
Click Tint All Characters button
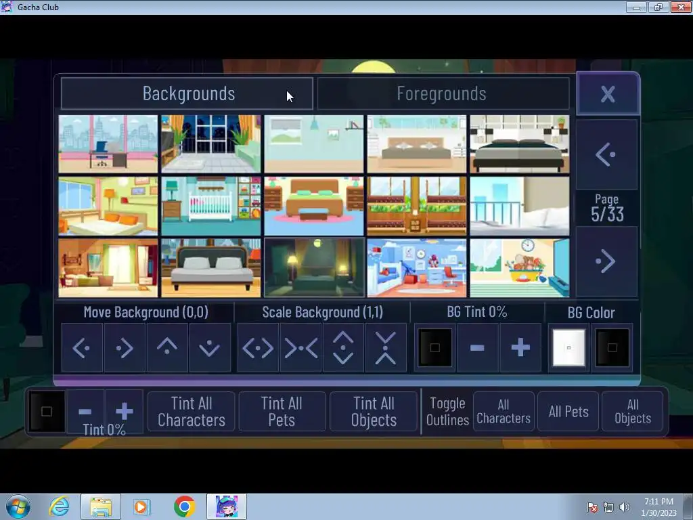192,412
